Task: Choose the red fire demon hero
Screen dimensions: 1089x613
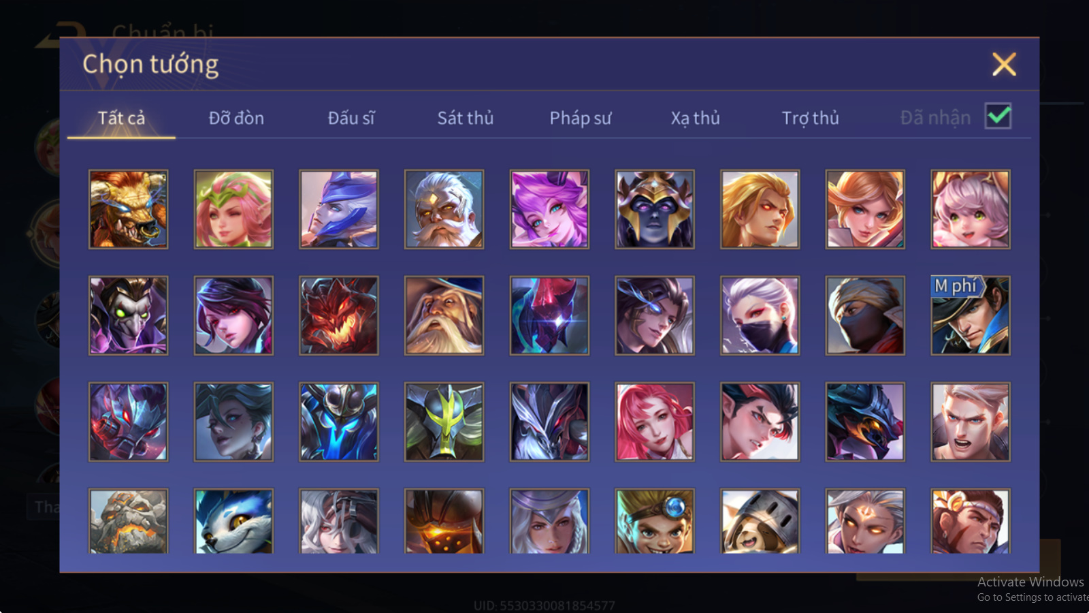Action: pyautogui.click(x=338, y=315)
